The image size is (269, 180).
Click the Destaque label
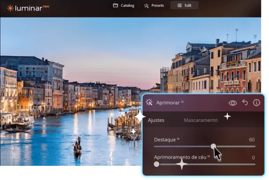[x=167, y=139]
